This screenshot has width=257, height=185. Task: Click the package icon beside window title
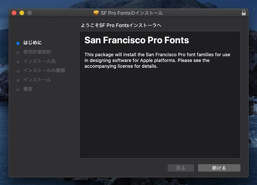96,13
